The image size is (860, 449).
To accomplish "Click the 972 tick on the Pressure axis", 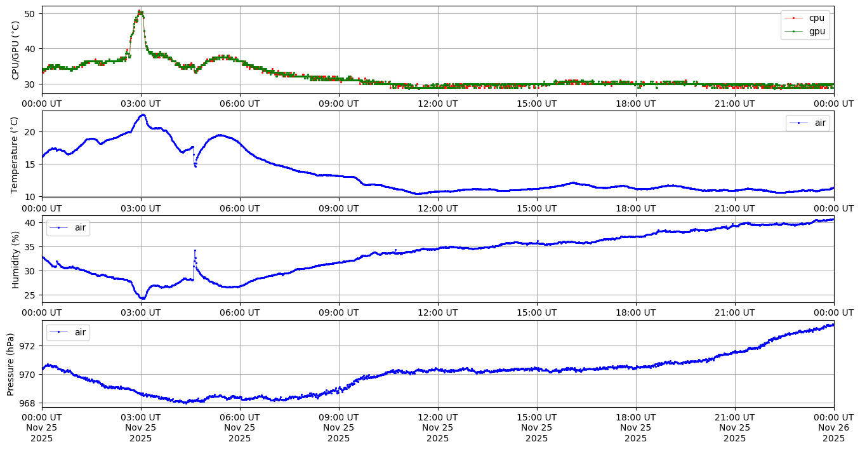I will 30,346.
